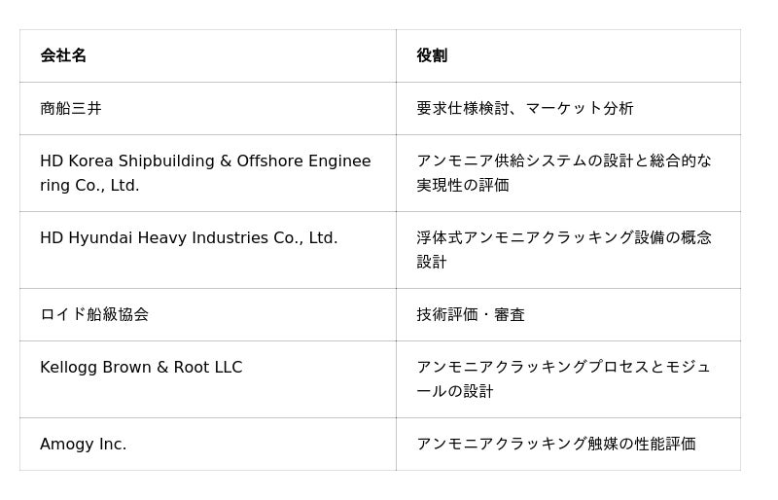Screen dimensions: 778x500
Task: Select the ロイド船級協会 company cell
Action: click(x=94, y=314)
